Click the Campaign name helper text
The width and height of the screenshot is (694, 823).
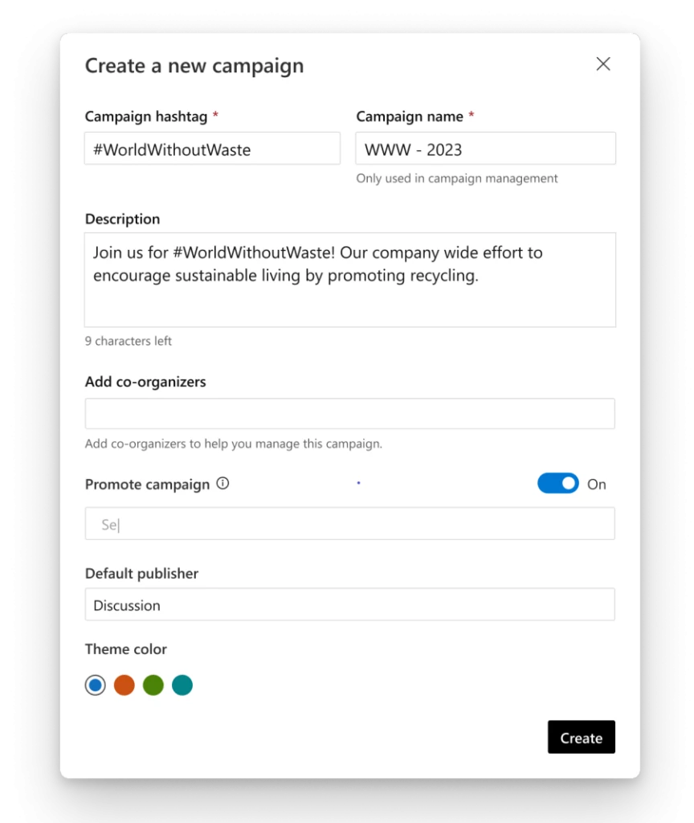pyautogui.click(x=456, y=178)
